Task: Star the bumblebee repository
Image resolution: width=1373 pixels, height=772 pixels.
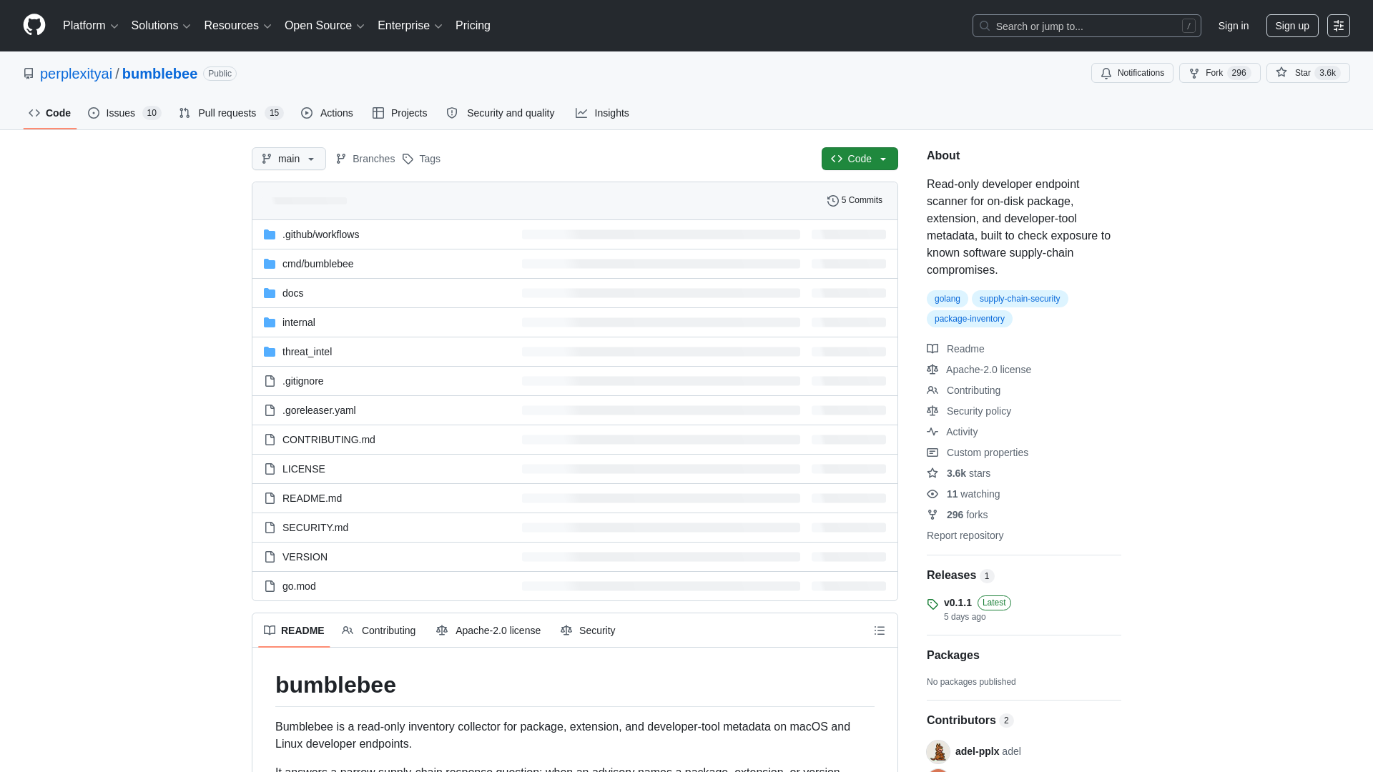Action: 1308,73
